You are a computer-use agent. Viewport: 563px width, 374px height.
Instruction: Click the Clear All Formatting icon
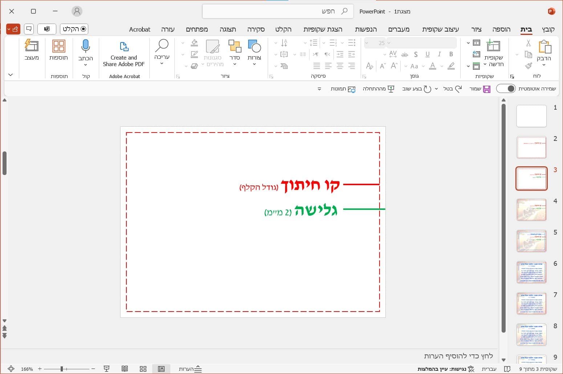(x=369, y=66)
